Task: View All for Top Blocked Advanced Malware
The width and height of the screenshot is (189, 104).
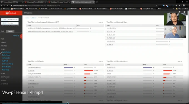Action: click(101, 22)
